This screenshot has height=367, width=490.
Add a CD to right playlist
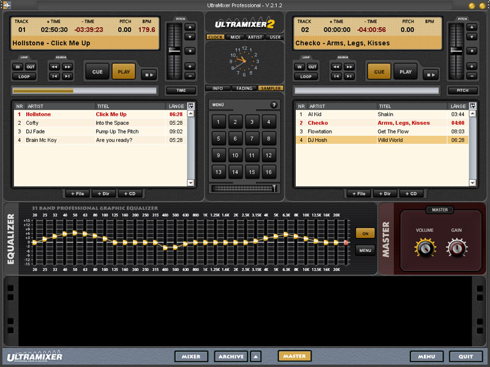pyautogui.click(x=411, y=194)
